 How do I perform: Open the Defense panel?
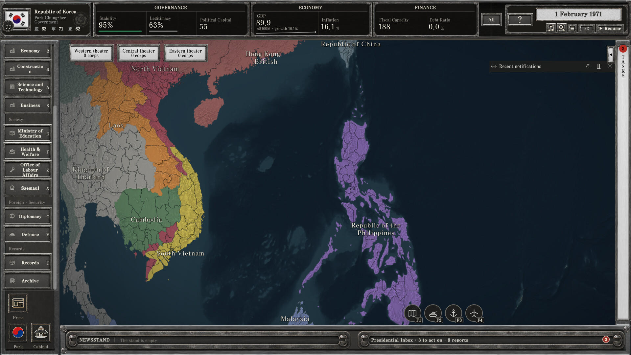28,234
